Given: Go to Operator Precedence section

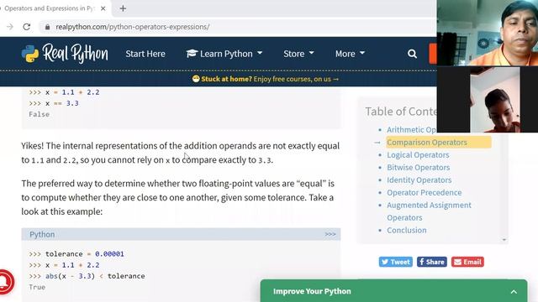Looking at the screenshot, I should (x=424, y=192).
